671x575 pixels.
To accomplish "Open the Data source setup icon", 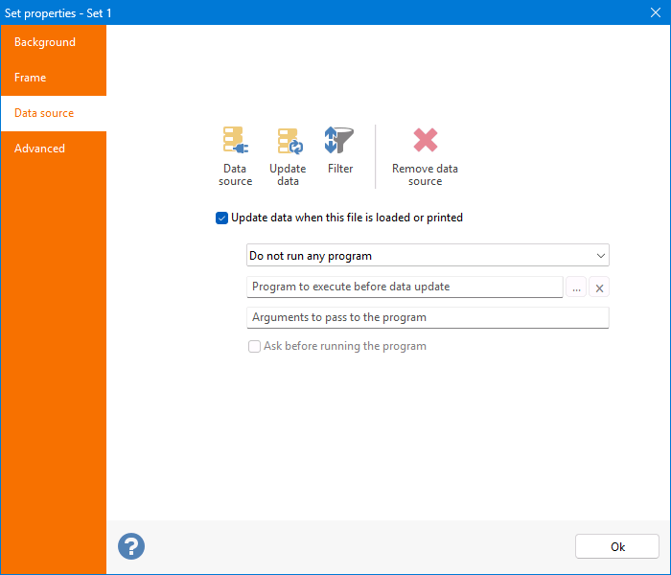I will 235,142.
